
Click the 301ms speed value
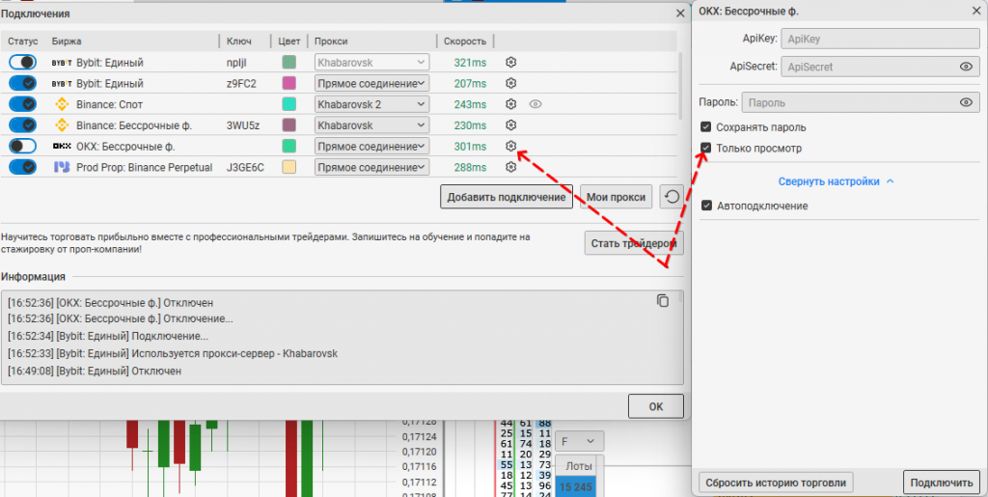click(470, 146)
